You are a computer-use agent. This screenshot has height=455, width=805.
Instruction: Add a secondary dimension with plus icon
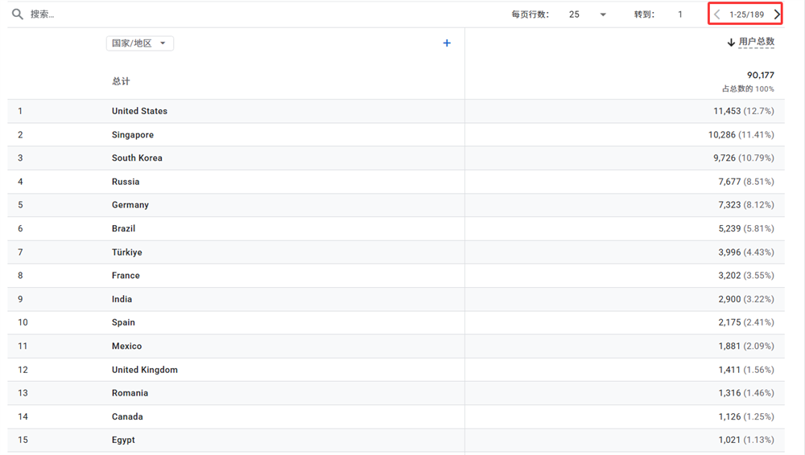[447, 43]
